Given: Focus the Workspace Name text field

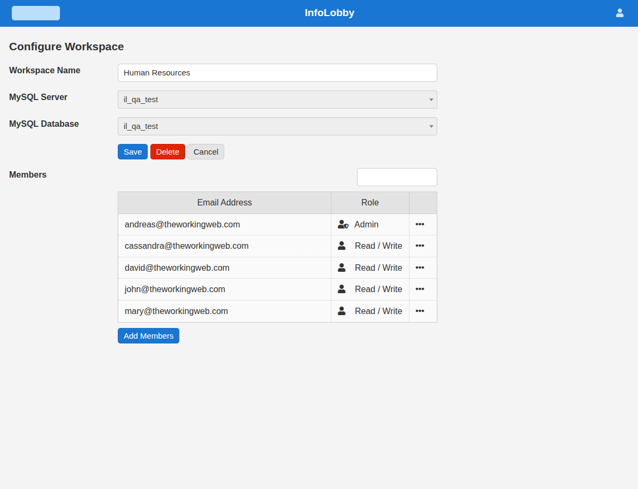Looking at the screenshot, I should (x=277, y=73).
